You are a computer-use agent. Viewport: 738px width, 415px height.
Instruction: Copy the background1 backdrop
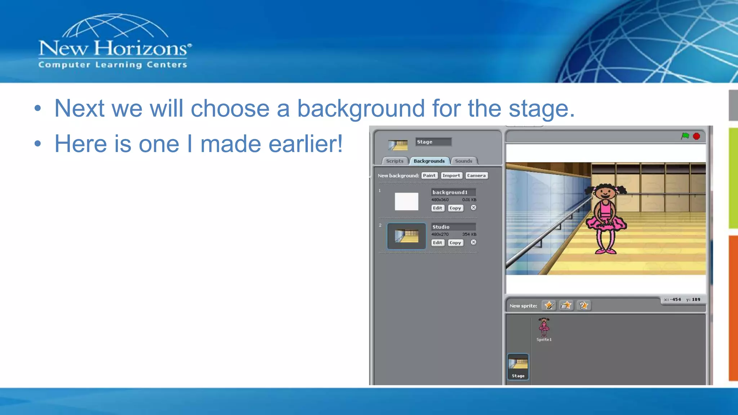(455, 208)
